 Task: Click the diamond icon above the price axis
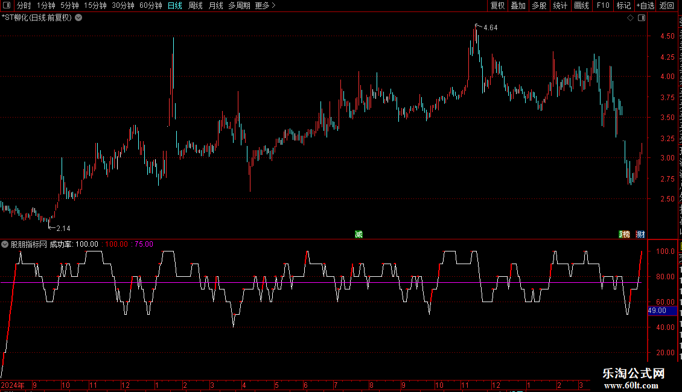(630, 18)
